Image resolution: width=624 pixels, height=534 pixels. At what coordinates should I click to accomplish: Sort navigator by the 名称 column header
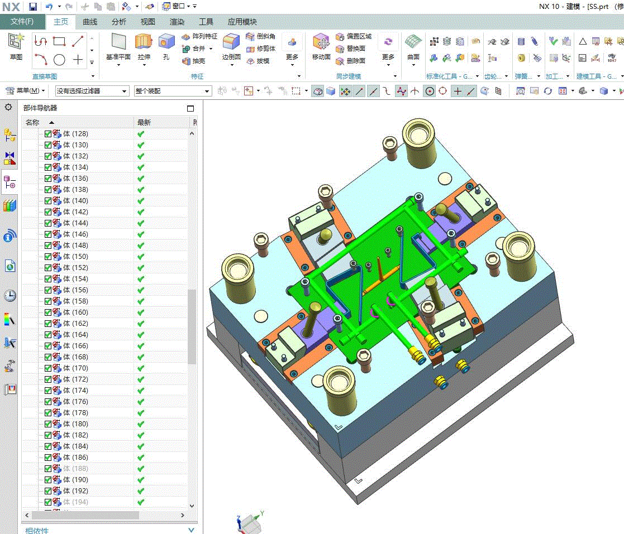[x=78, y=122]
